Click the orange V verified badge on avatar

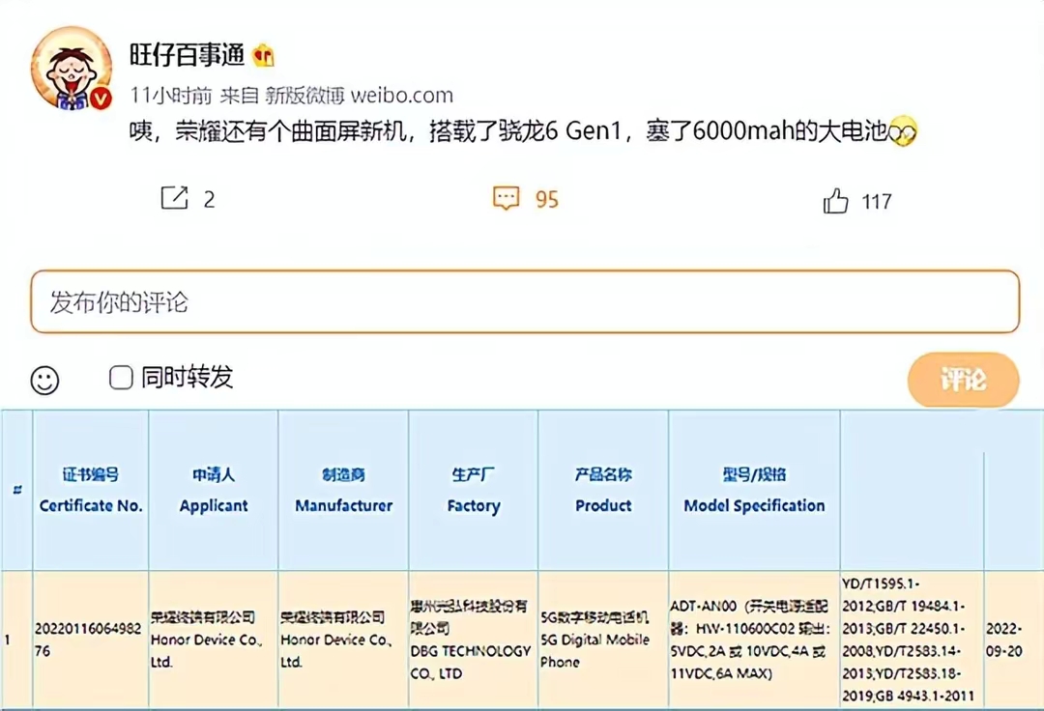100,100
